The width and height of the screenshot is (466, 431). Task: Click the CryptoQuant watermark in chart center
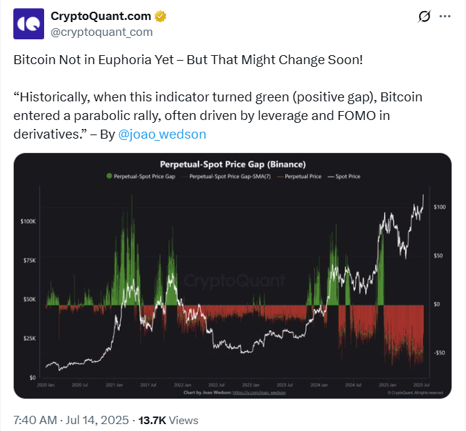point(235,280)
